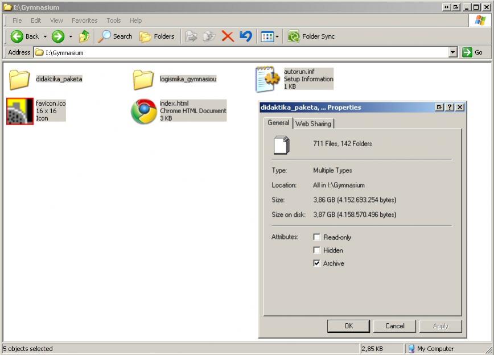Open the Tools menu
The image size is (494, 355).
pos(113,20)
